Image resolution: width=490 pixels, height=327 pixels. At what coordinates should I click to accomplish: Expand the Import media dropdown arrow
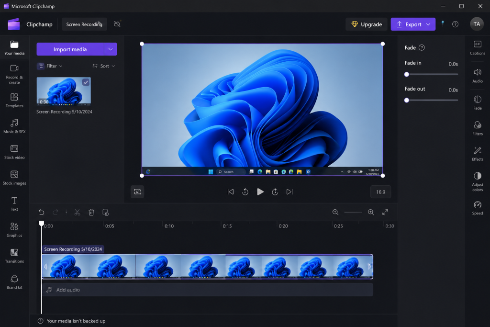(111, 49)
